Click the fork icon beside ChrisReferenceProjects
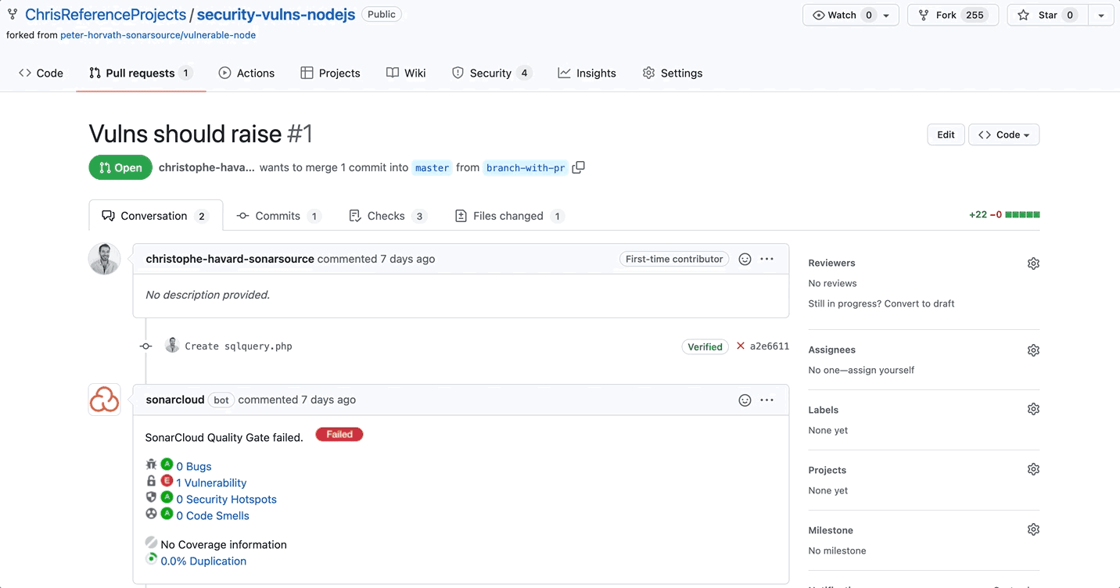 click(x=12, y=13)
